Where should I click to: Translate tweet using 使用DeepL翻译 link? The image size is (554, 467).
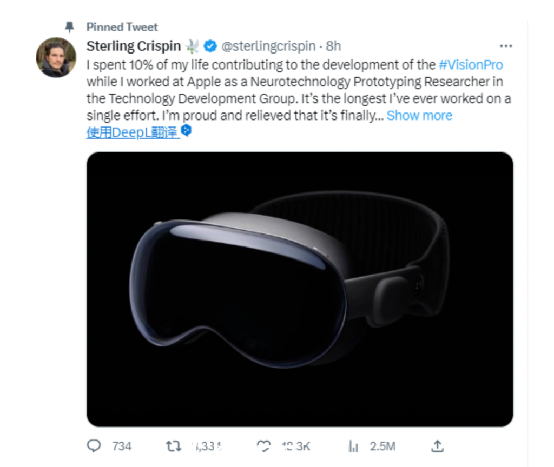point(133,132)
